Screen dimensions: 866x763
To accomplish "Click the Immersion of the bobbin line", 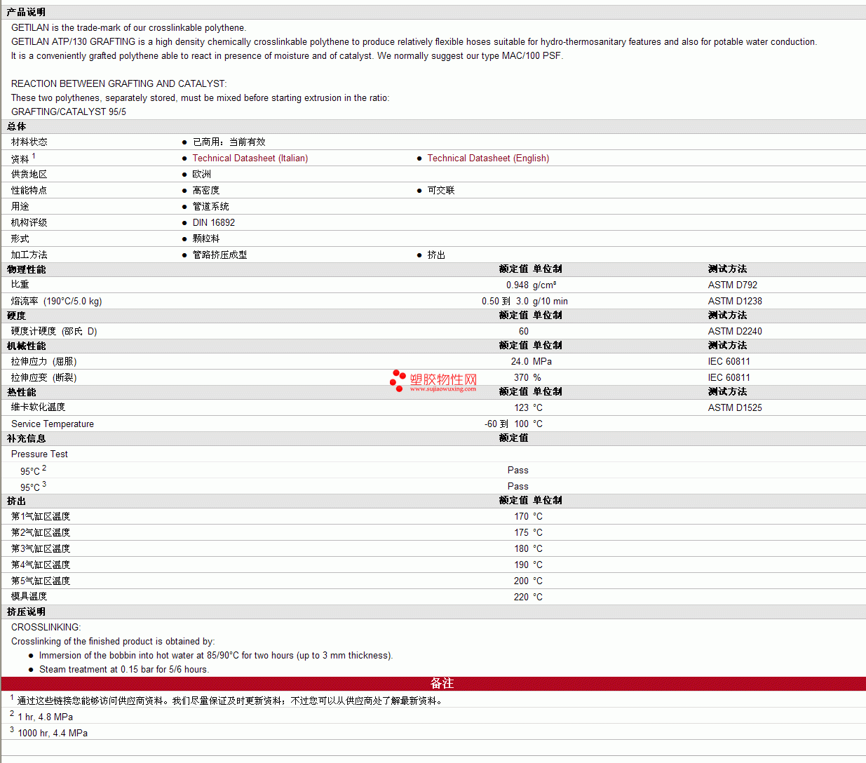I will pyautogui.click(x=216, y=655).
